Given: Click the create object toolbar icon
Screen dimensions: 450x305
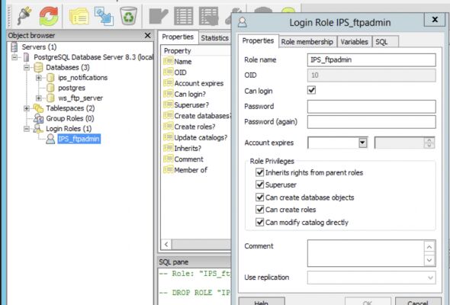Looking at the screenshot, I should (x=104, y=17).
